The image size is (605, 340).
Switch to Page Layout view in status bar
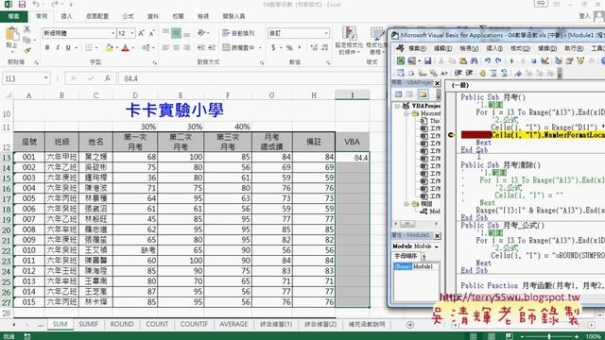492,336
